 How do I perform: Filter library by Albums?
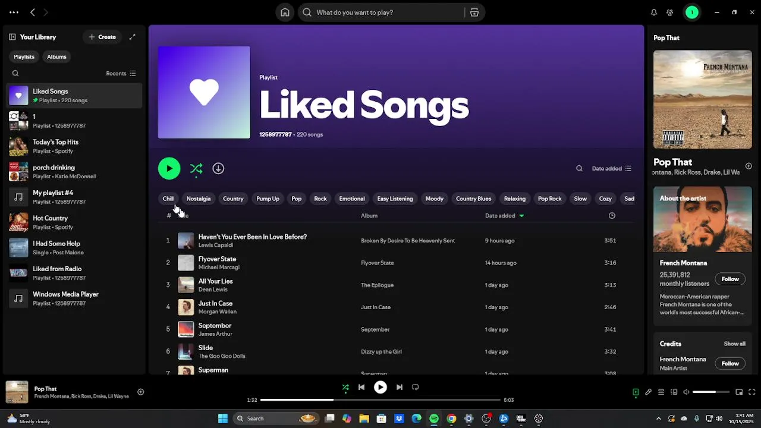coord(57,57)
